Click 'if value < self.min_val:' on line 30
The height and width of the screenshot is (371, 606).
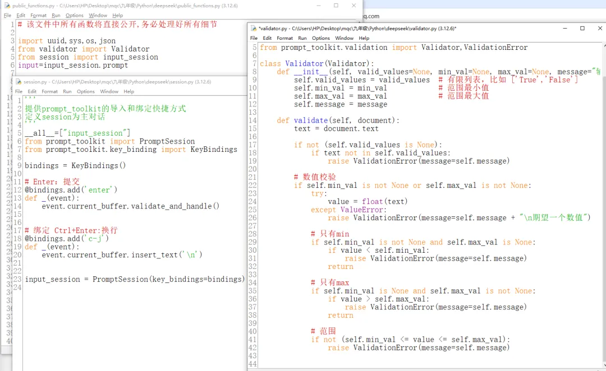point(379,250)
